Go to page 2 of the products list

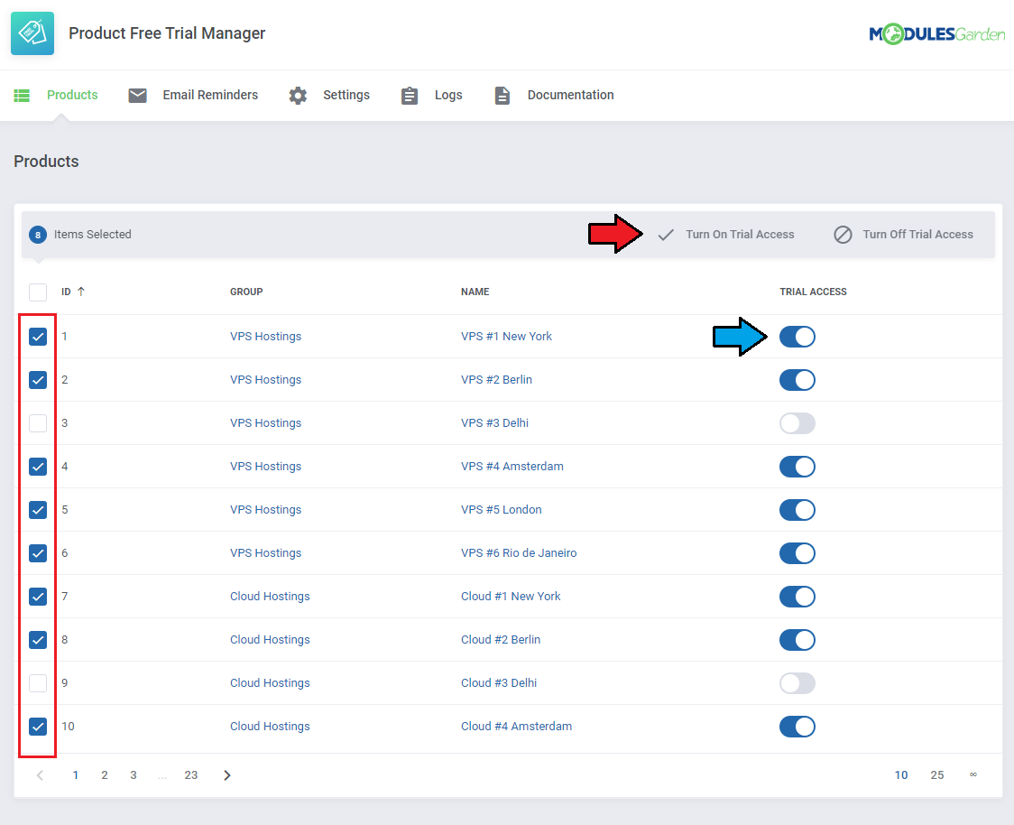[104, 775]
